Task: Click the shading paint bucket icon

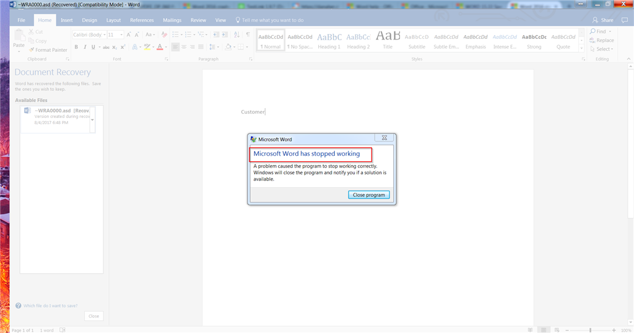Action: pos(228,47)
